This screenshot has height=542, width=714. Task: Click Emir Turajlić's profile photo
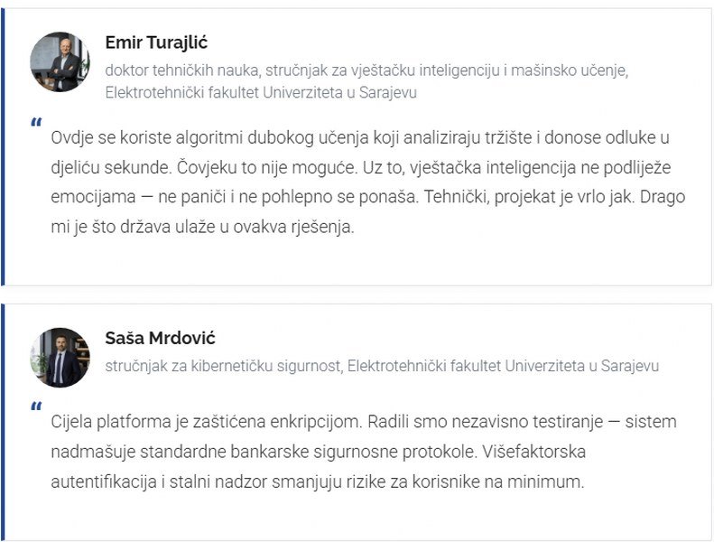coord(60,61)
